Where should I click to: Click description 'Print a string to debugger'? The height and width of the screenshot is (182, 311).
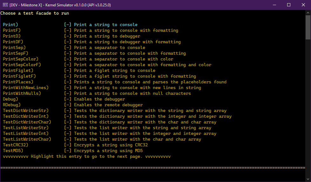[x=107, y=36]
